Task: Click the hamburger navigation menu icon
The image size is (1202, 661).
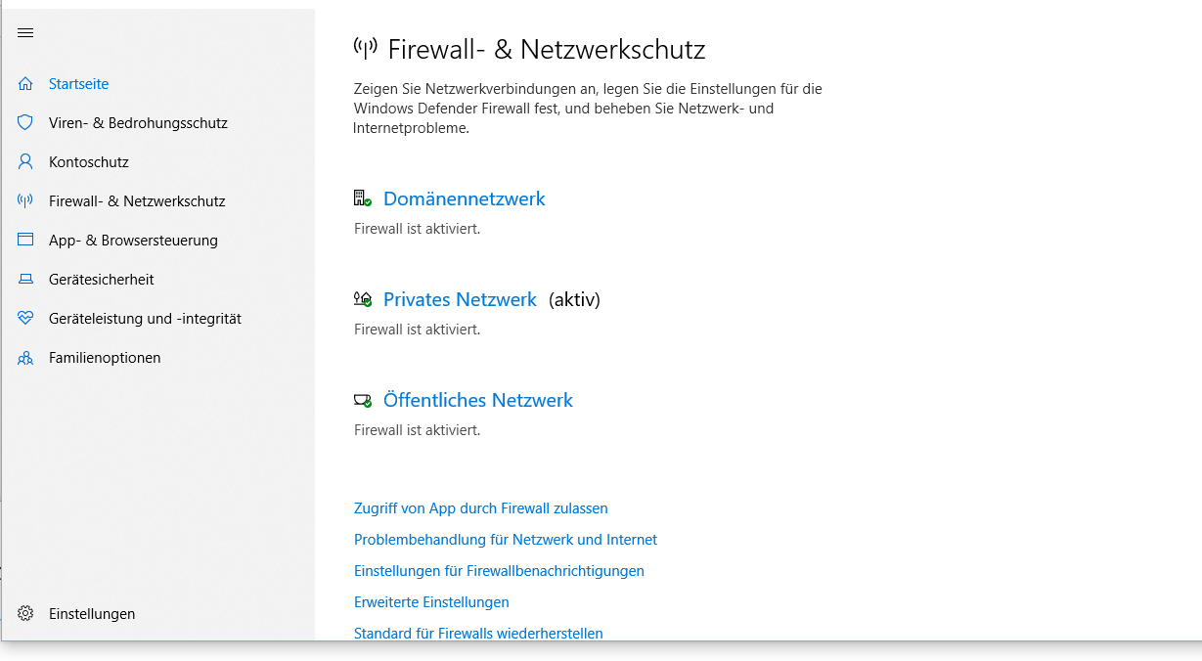Action: 25,33
